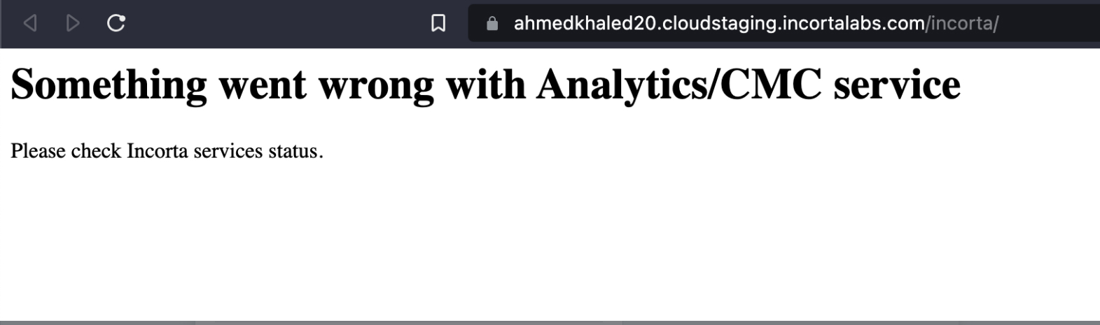The image size is (1100, 325).
Task: View site security via the padlock icon
Action: [x=492, y=23]
